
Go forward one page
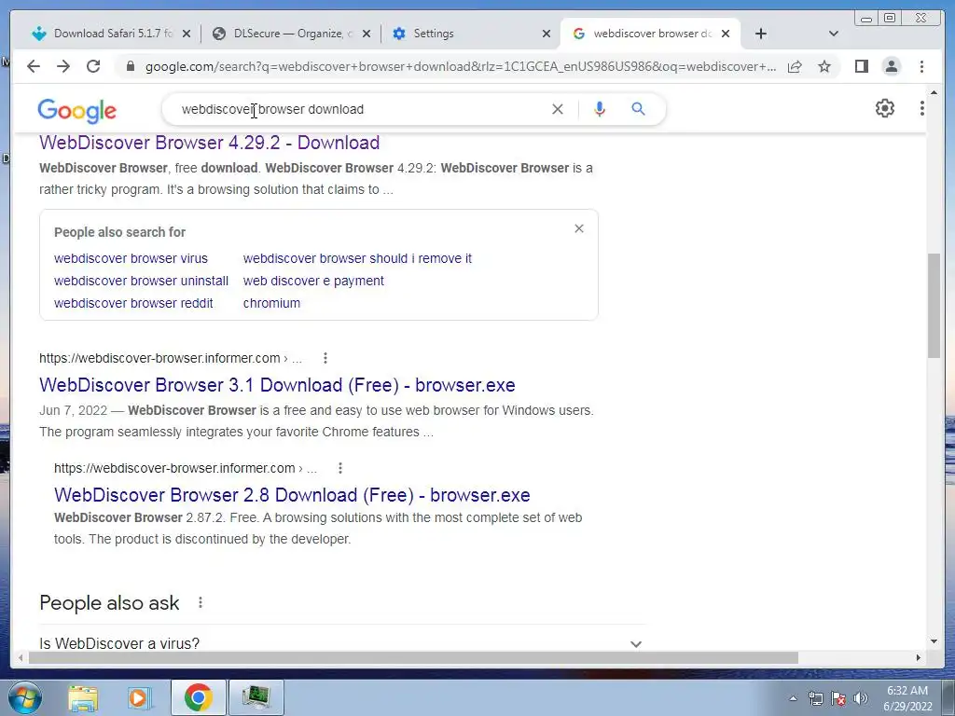(x=63, y=66)
